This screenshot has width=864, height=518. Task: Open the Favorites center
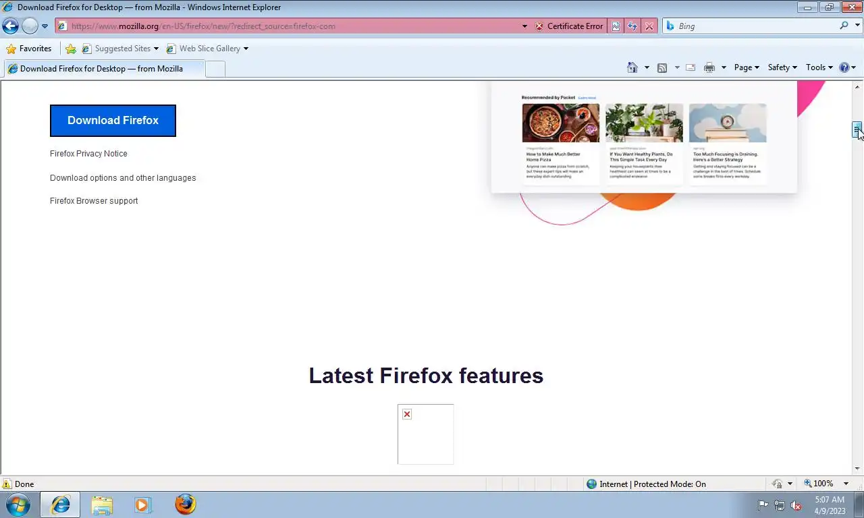(28, 49)
